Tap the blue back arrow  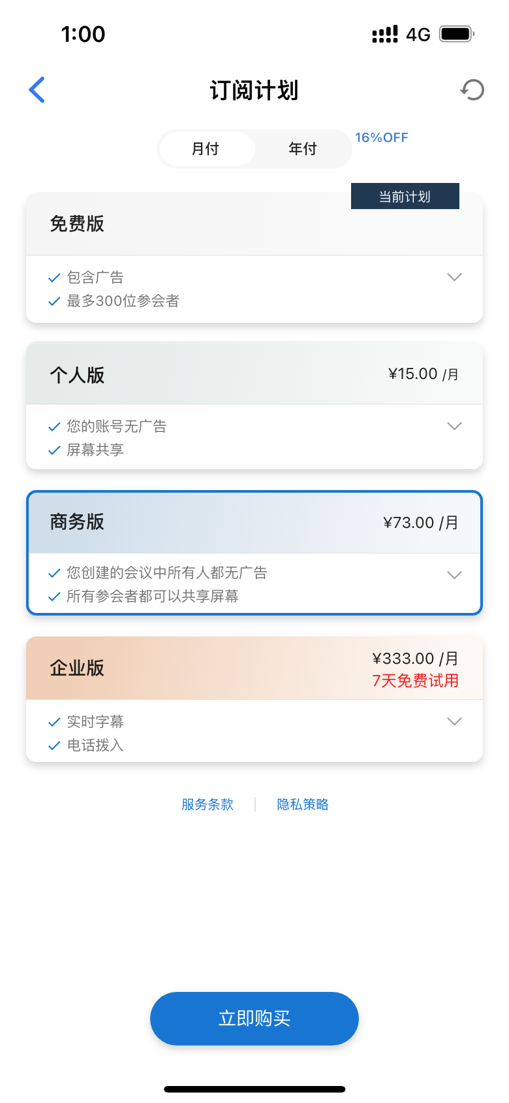pos(37,90)
